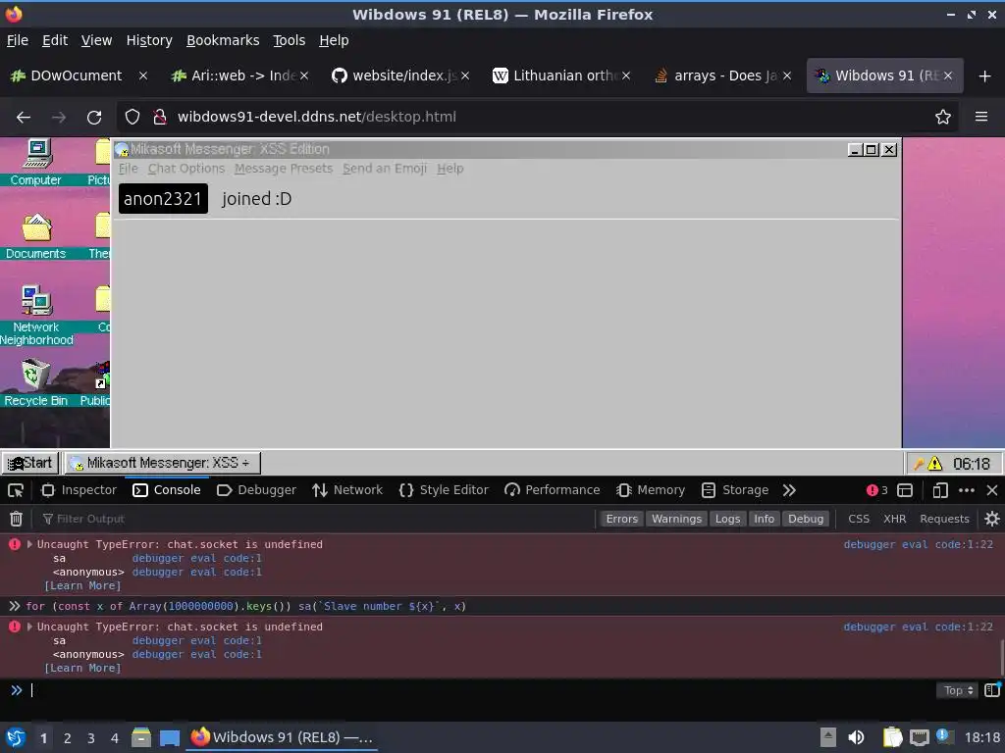This screenshot has height=753, width=1005.
Task: Open Send an Emoji menu
Action: click(x=385, y=169)
